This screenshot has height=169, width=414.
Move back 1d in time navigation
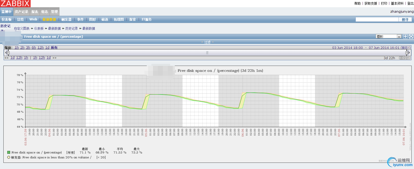[x=12, y=58]
